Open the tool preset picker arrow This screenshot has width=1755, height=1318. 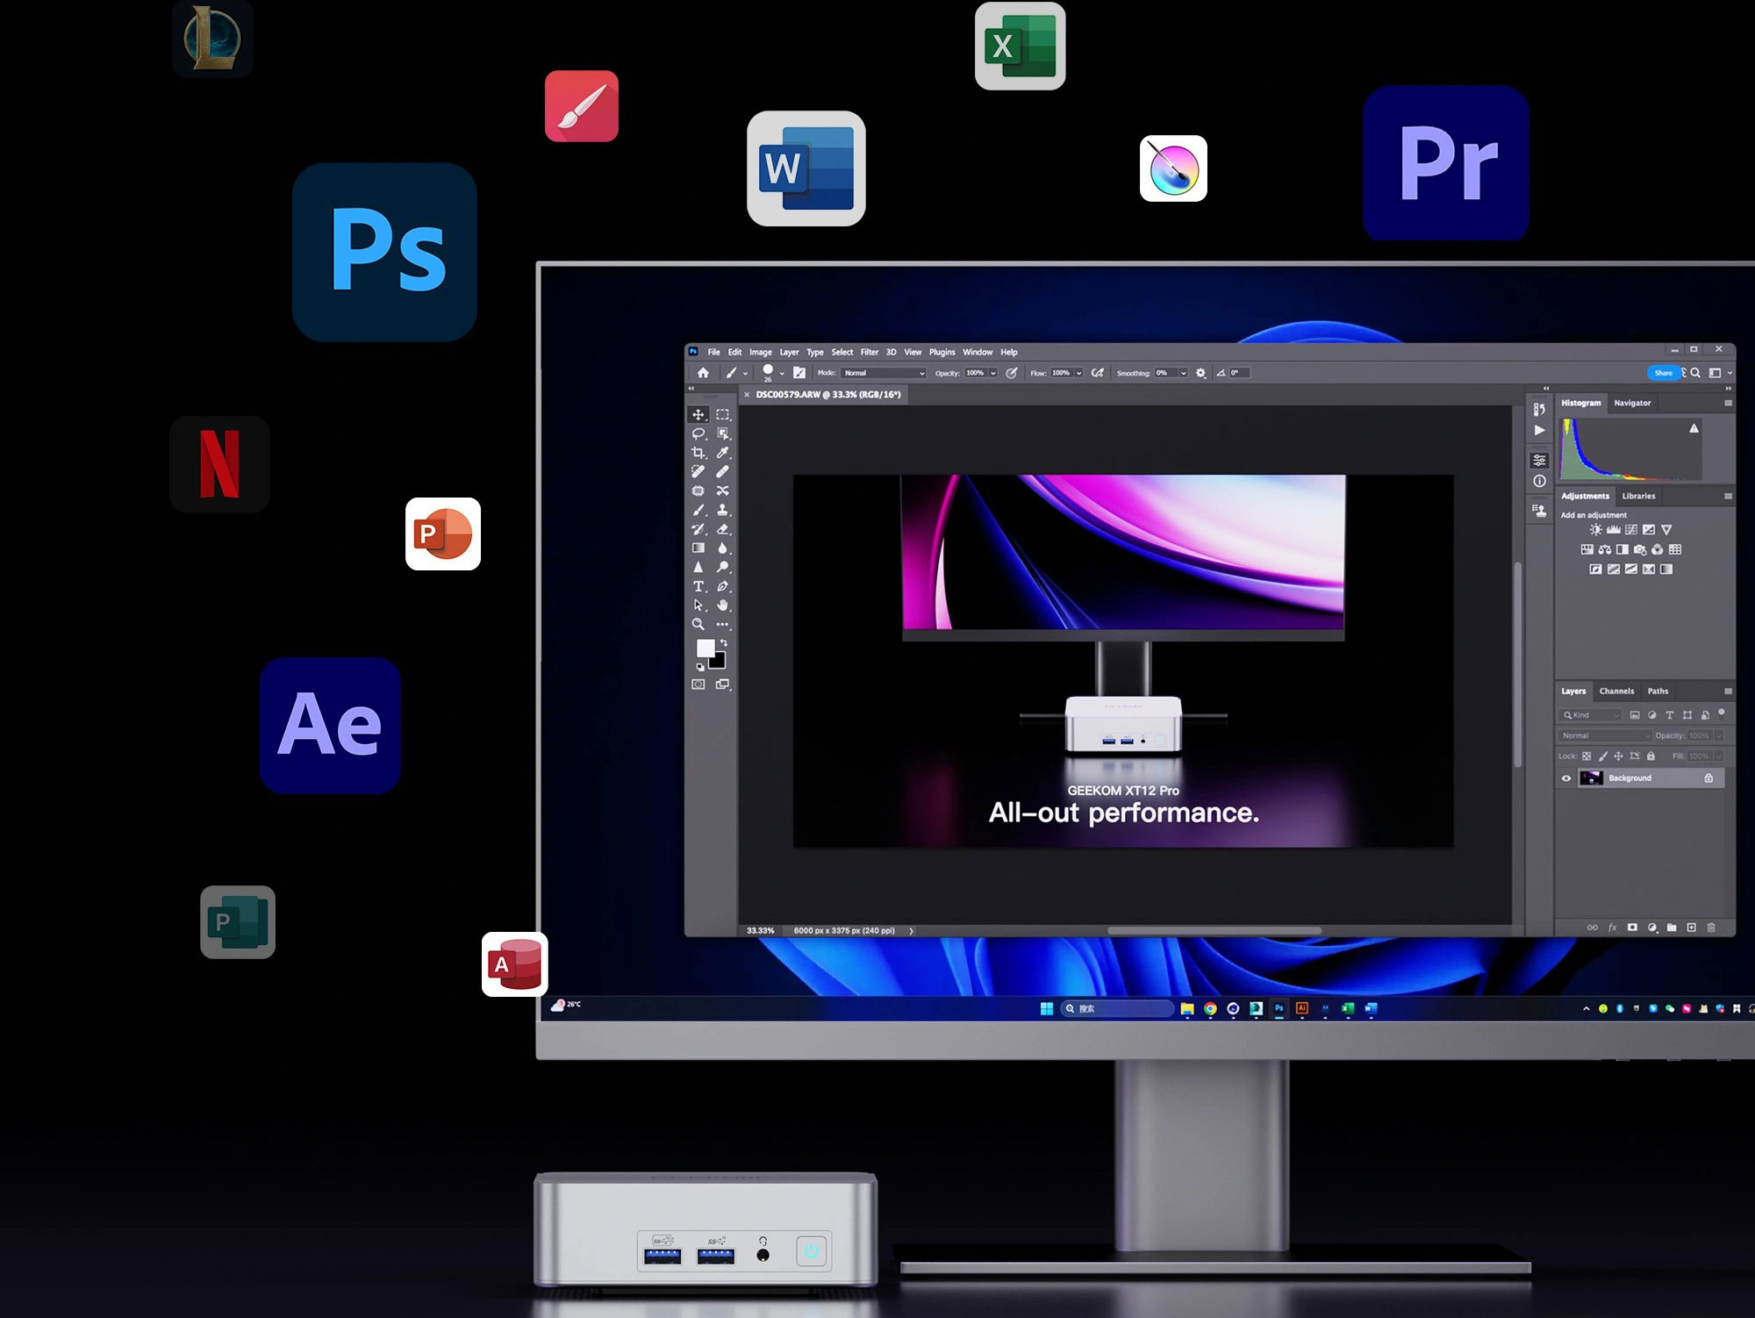(746, 374)
